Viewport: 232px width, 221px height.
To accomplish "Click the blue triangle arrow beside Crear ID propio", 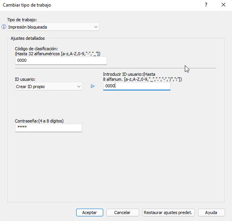I will 93,86.
